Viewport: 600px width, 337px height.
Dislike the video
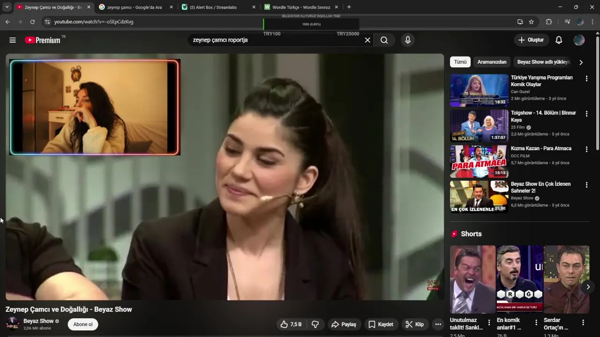[x=315, y=324]
